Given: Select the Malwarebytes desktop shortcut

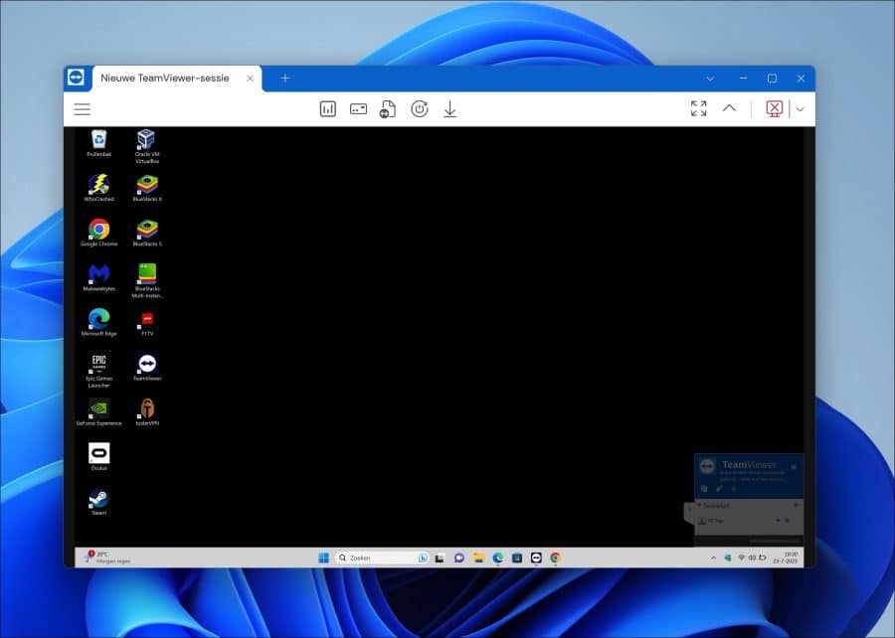Looking at the screenshot, I should [98, 277].
